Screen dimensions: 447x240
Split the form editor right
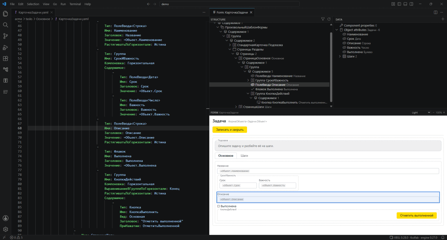(436, 12)
